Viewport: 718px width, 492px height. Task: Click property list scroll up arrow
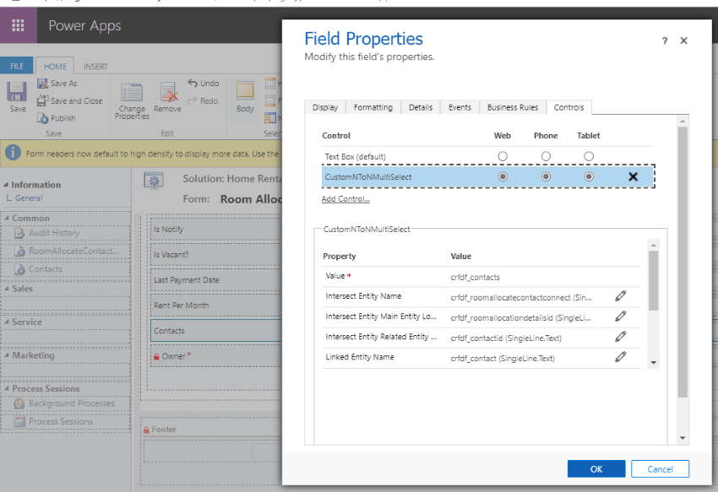point(654,246)
